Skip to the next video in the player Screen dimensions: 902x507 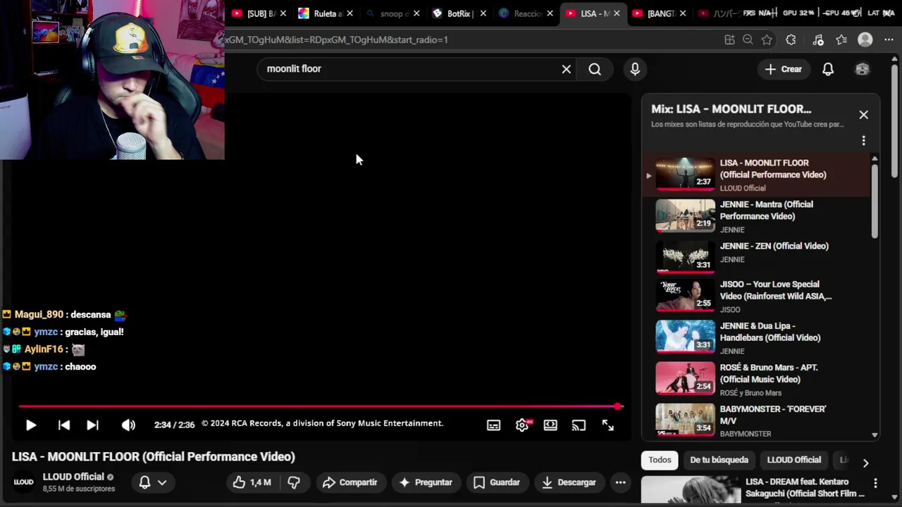point(92,425)
